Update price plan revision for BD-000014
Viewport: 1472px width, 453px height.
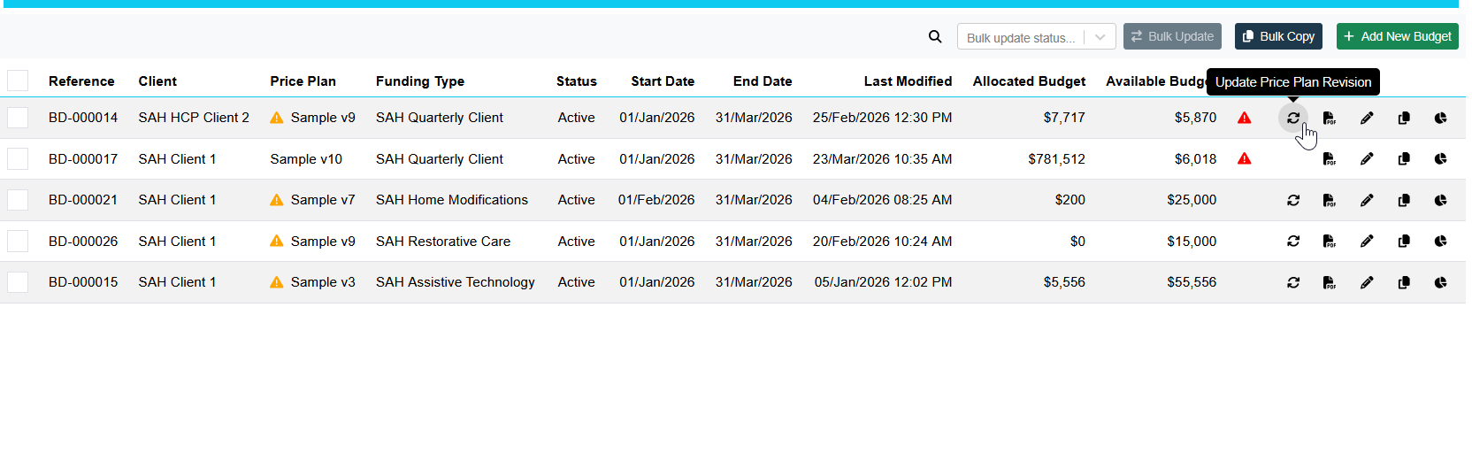[1293, 118]
